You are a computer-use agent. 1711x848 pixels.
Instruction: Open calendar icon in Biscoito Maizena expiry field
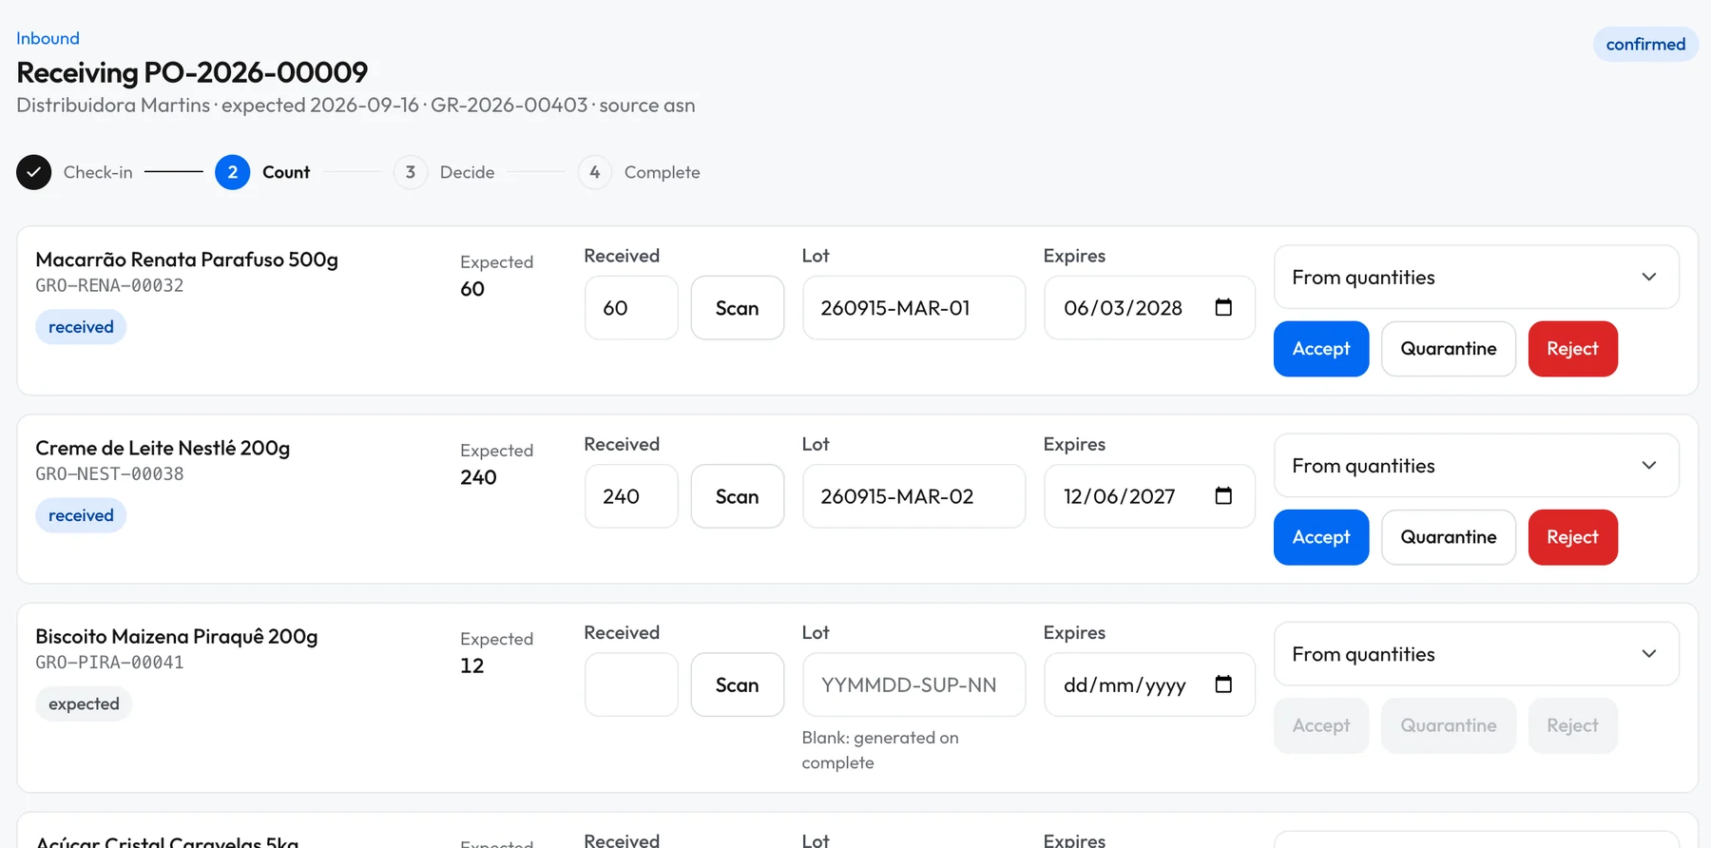tap(1223, 684)
